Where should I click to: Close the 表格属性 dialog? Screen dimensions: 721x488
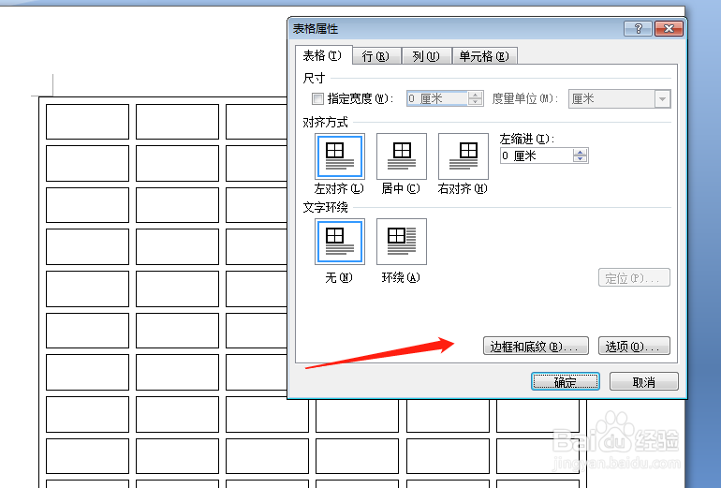click(x=669, y=28)
